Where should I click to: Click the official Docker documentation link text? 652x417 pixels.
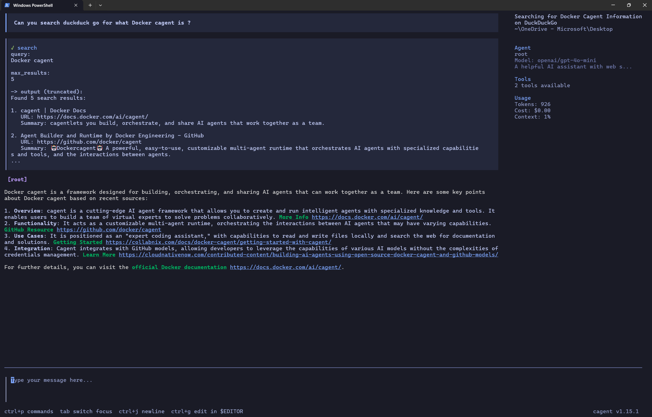(x=179, y=267)
